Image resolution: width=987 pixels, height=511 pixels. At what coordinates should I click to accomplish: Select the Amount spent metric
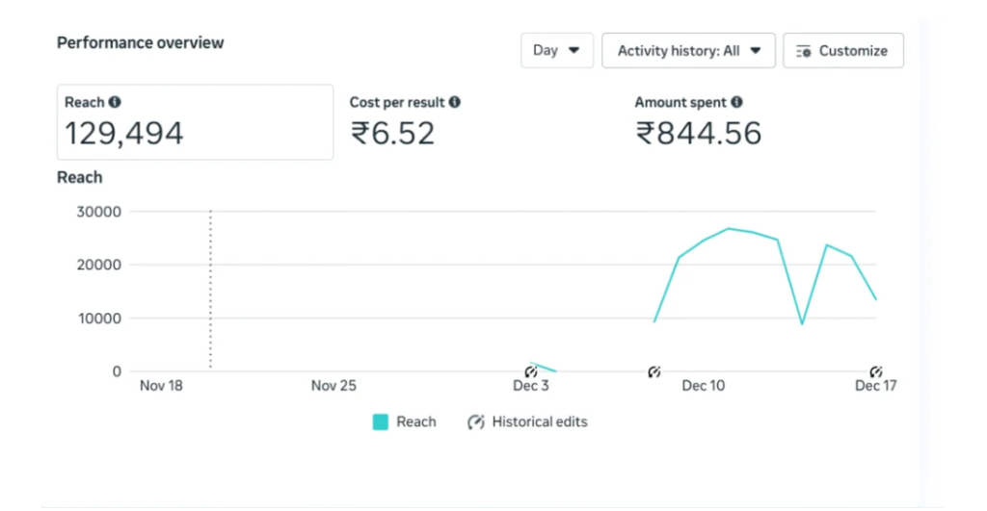[x=698, y=122]
